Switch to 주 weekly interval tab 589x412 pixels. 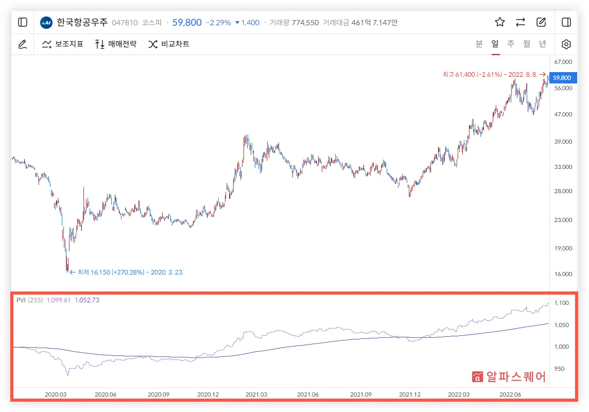point(511,44)
